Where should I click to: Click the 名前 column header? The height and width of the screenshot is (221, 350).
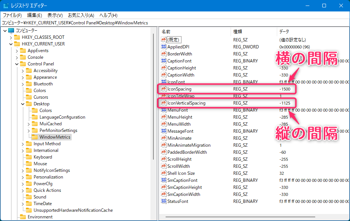click(x=166, y=31)
